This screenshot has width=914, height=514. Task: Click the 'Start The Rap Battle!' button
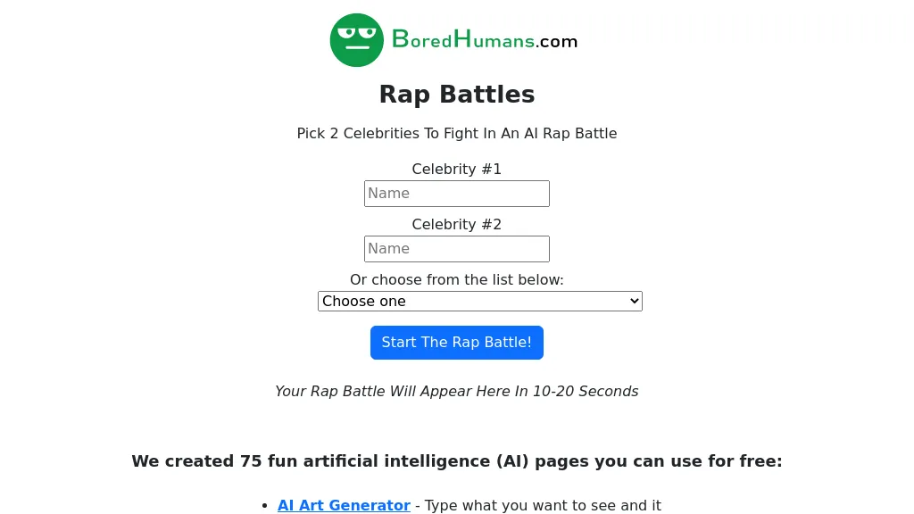[x=456, y=343]
